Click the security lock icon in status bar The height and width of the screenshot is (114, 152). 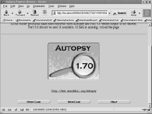[x=149, y=110]
